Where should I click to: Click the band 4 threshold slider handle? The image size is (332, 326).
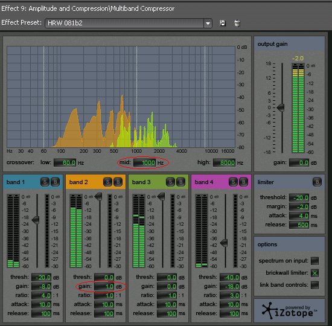tap(224, 243)
